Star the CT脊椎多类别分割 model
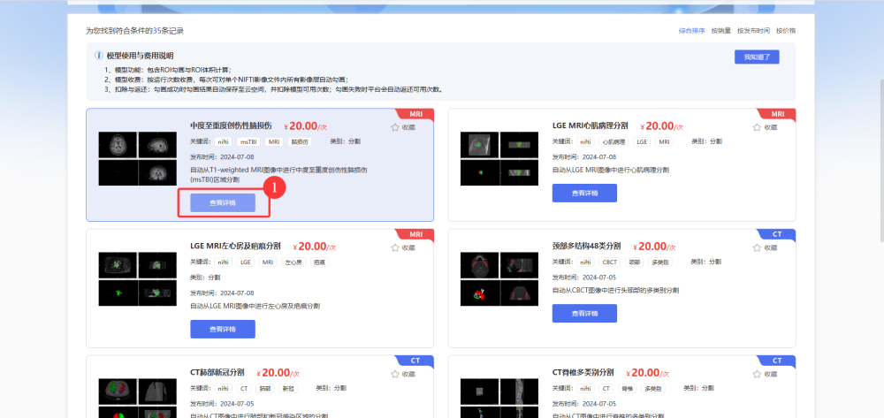Screen dimensions: 884x418 pos(757,374)
